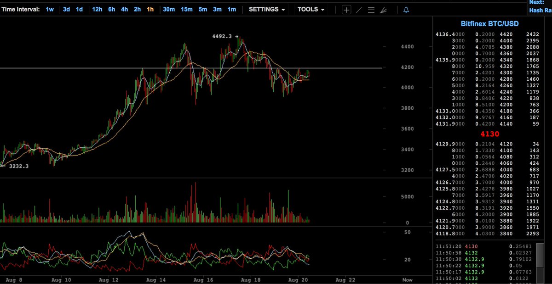Click the 11:50:30 trade entry
This screenshot has height=284, width=552.
click(x=484, y=259)
